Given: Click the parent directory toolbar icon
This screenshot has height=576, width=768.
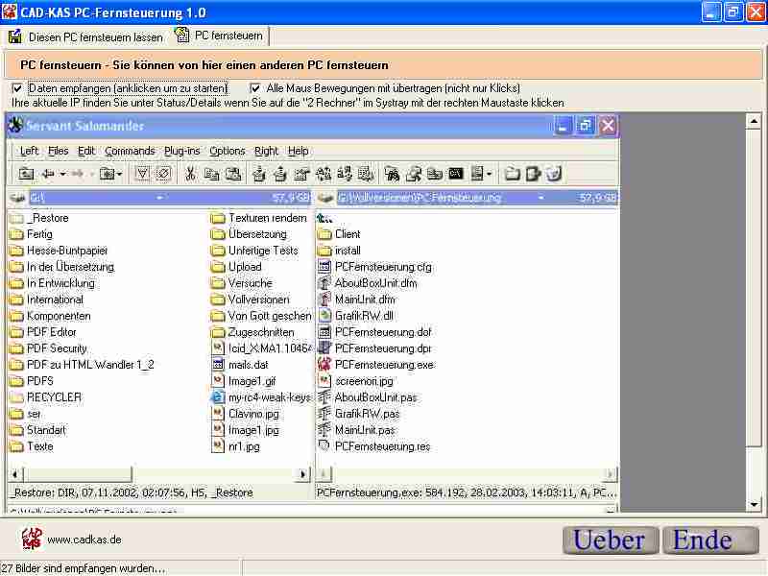Looking at the screenshot, I should [26, 174].
